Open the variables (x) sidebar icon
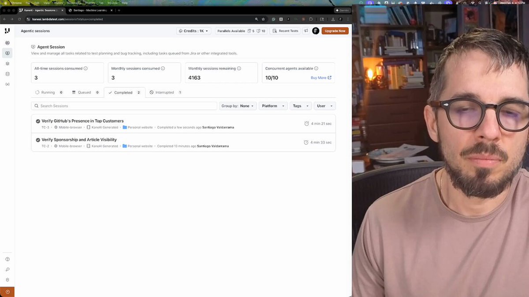 coord(7,84)
